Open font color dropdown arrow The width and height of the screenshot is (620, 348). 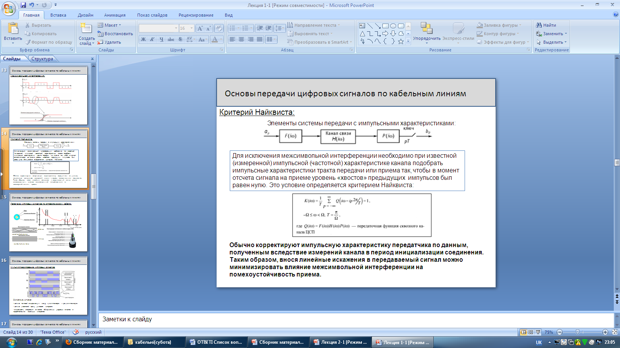tap(221, 39)
